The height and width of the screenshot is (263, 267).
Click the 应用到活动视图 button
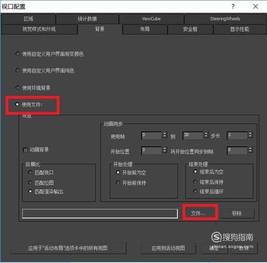click(x=169, y=249)
